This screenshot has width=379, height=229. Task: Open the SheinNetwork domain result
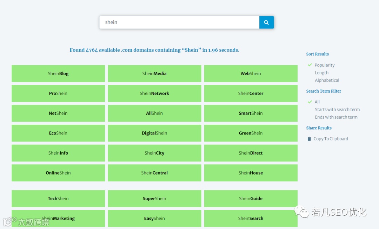click(154, 93)
